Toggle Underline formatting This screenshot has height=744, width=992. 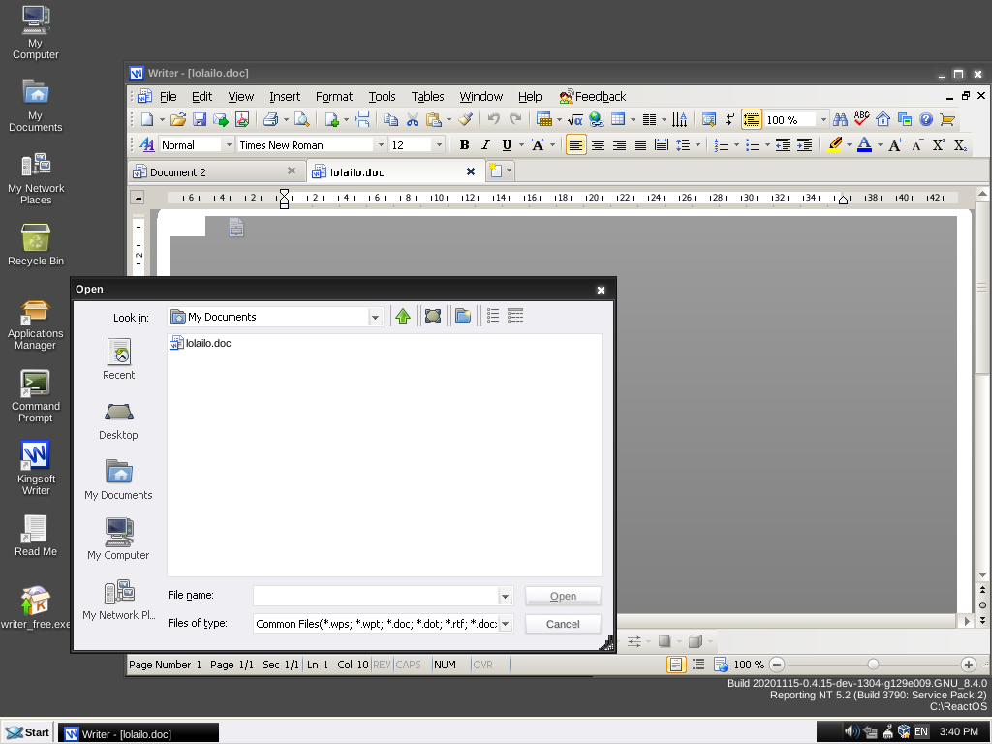pyautogui.click(x=507, y=145)
